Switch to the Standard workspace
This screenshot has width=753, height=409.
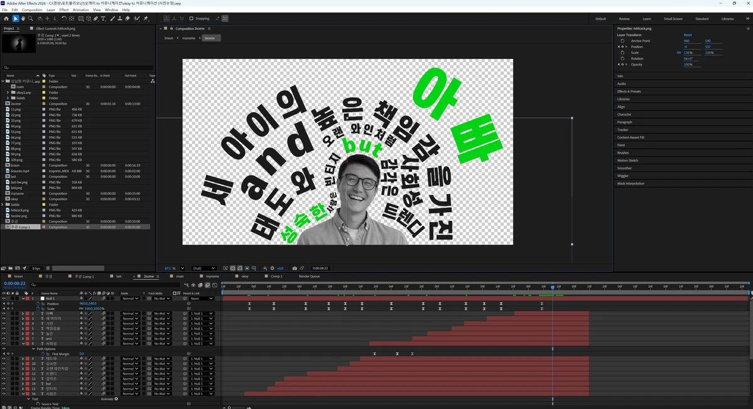point(702,19)
